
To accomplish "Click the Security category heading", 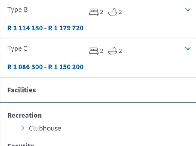I will (21, 144).
